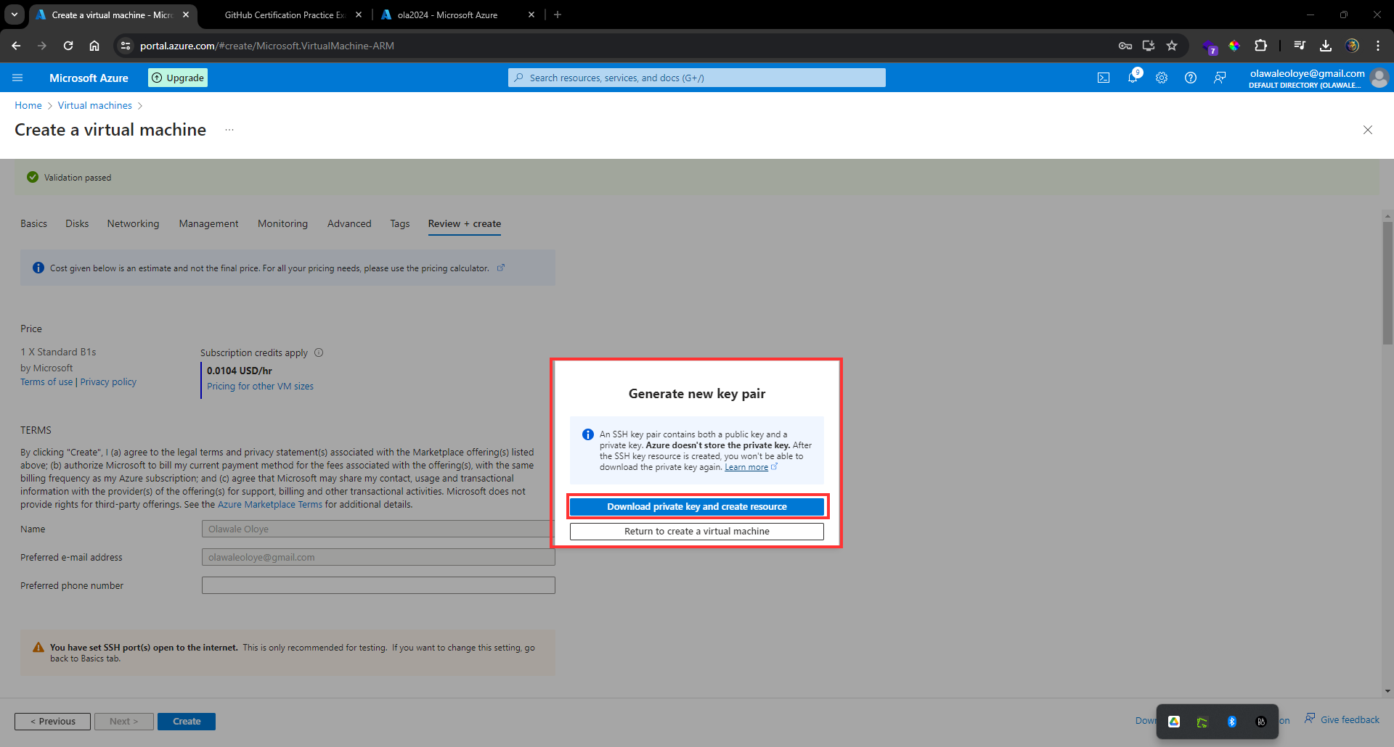Image resolution: width=1394 pixels, height=747 pixels.
Task: Open the purple layered extension with badge 7
Action: point(1210,46)
